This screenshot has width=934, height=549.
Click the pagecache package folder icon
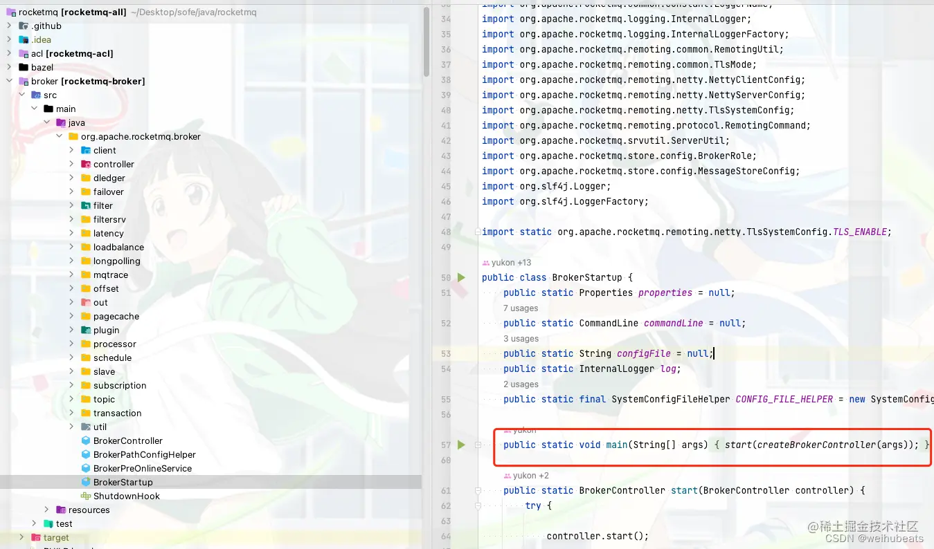[x=86, y=316]
